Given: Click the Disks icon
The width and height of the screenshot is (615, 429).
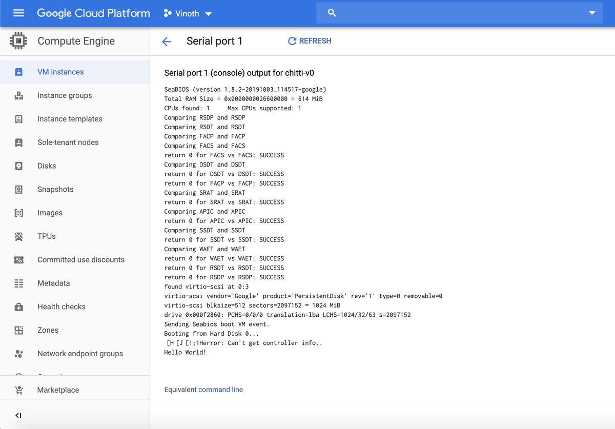Looking at the screenshot, I should click(19, 166).
